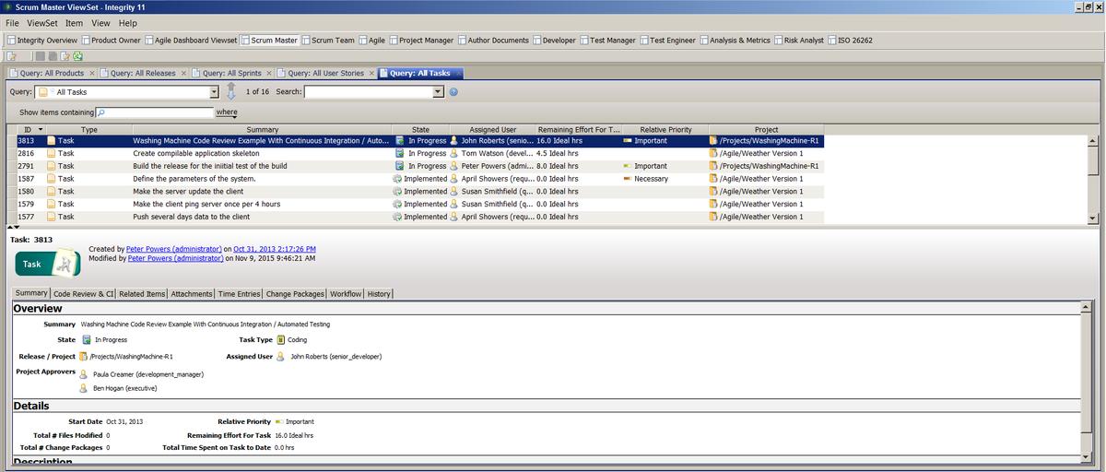Click the user icon beside Paula Creamer
This screenshot has height=472, width=1106.
[x=84, y=374]
